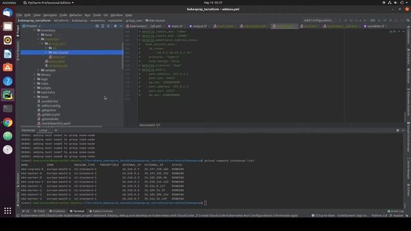411x231 pixels.
Task: Click the collapse all icon in Project panel
Action: (x=109, y=26)
